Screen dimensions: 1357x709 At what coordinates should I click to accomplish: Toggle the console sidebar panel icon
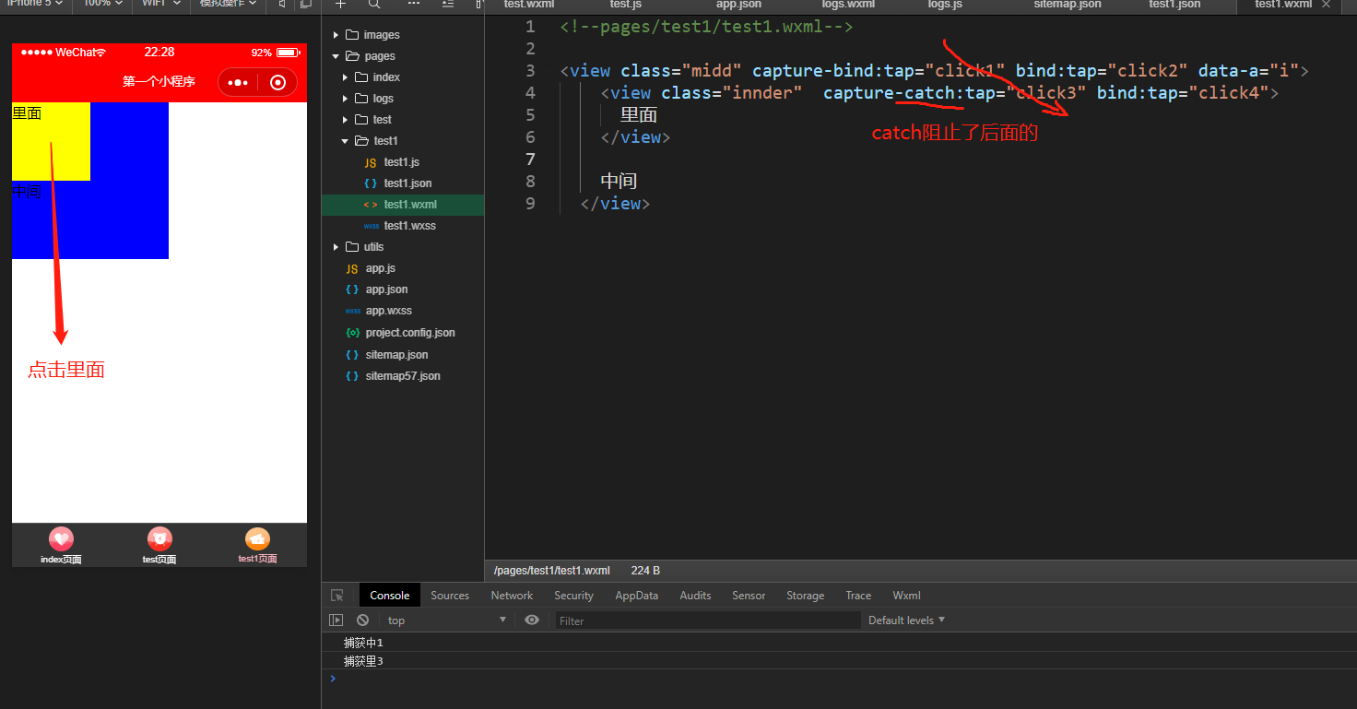[336, 620]
